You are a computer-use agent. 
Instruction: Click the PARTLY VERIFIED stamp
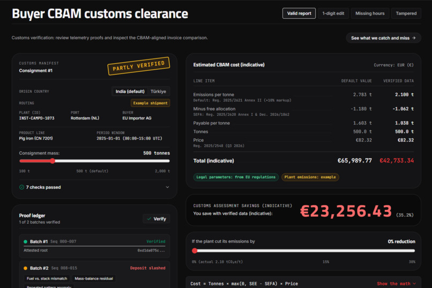(x=139, y=66)
